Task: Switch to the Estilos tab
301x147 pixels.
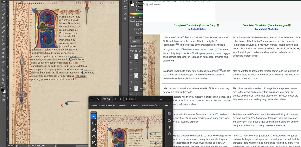Action: (x=140, y=18)
